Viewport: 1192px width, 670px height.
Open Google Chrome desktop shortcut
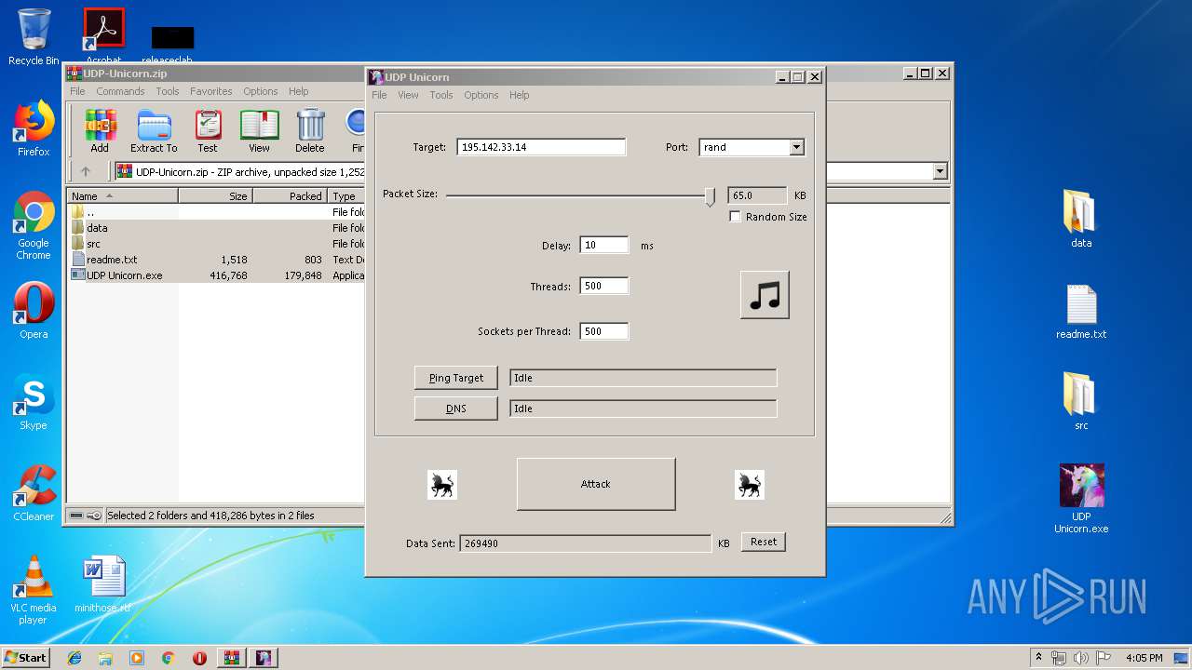[34, 226]
